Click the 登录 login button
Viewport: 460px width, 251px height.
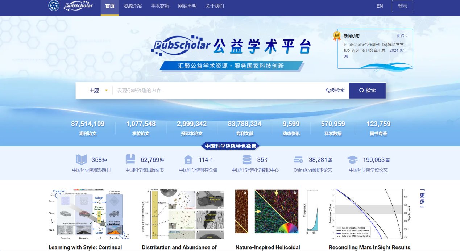point(402,6)
